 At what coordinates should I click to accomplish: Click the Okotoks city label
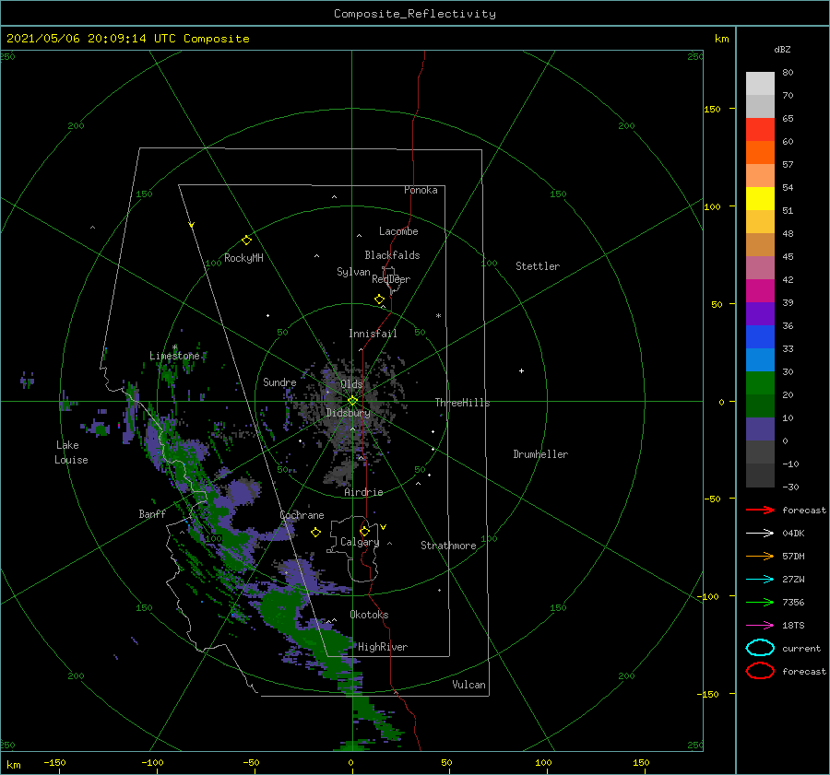coord(369,614)
